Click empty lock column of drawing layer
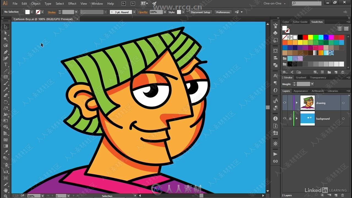This screenshot has width=352, height=198. click(290, 103)
